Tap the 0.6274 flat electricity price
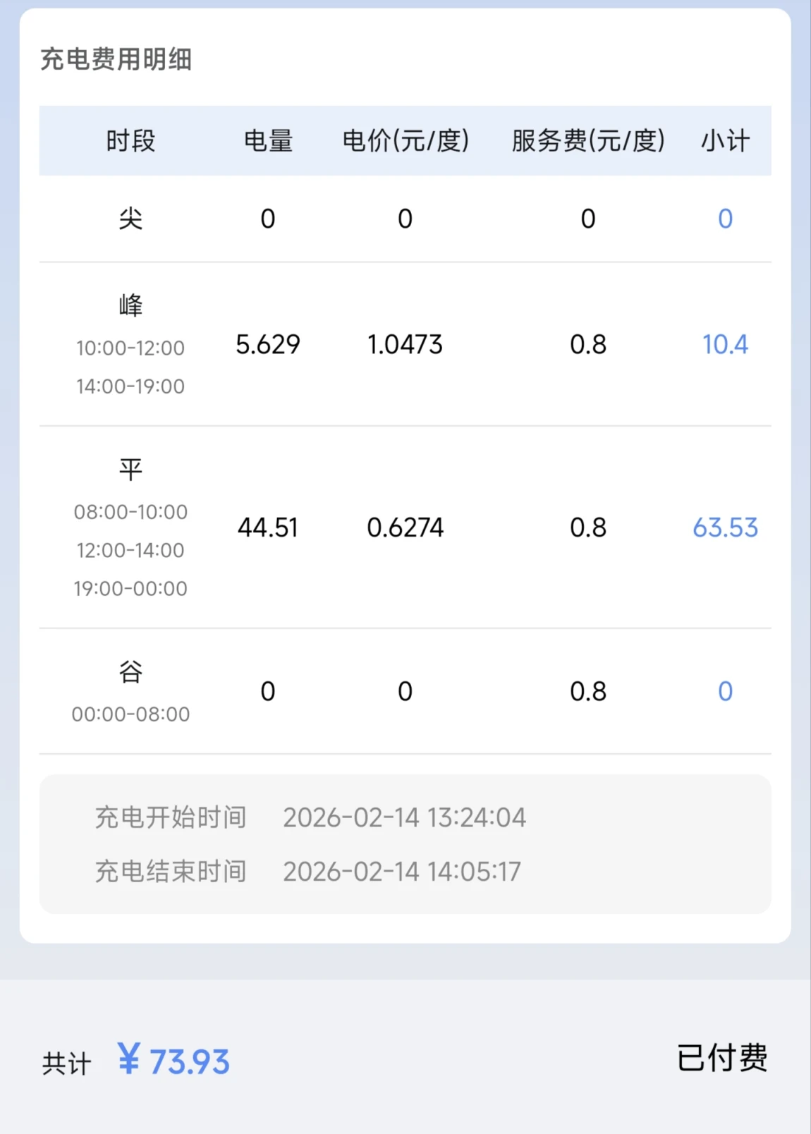The width and height of the screenshot is (811, 1134). [405, 528]
